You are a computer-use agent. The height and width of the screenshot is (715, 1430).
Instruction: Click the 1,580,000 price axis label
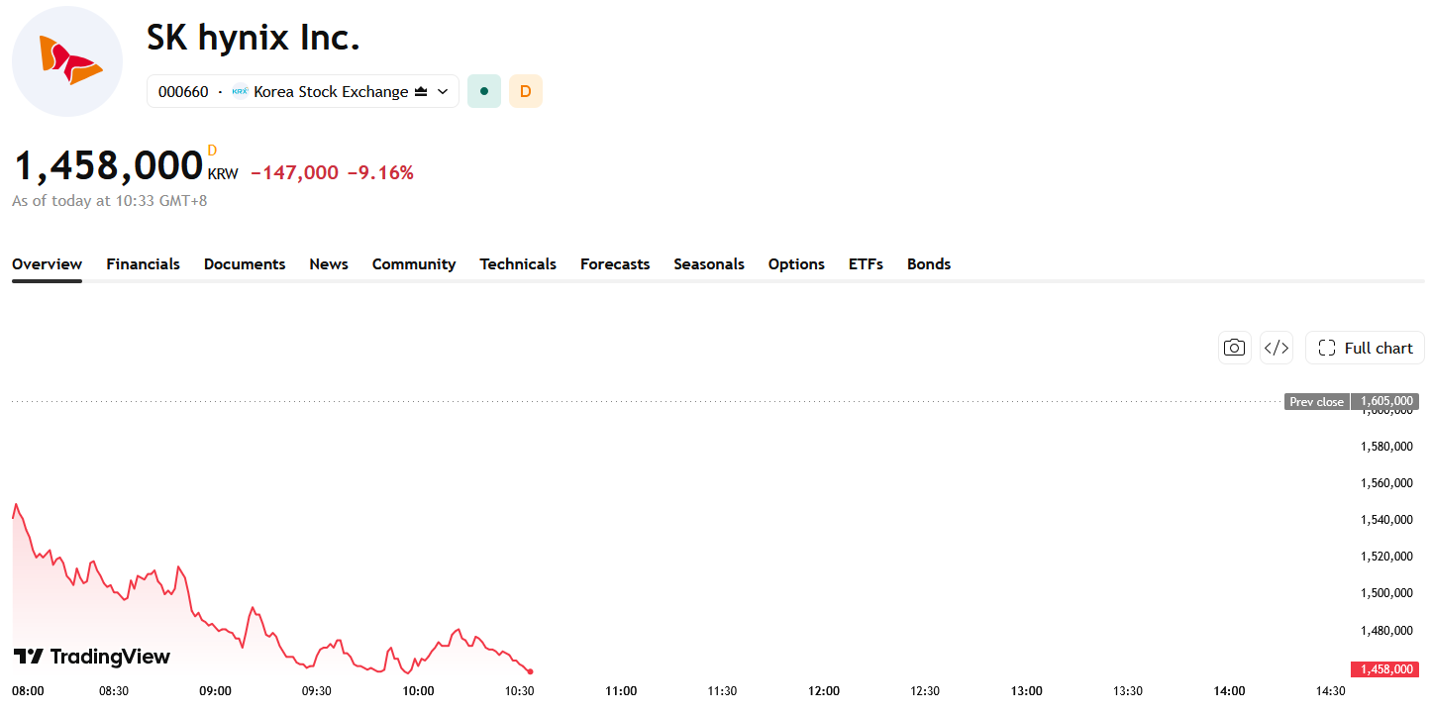click(x=1386, y=447)
